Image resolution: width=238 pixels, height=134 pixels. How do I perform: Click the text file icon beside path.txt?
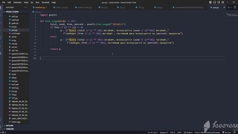(x=10, y=23)
